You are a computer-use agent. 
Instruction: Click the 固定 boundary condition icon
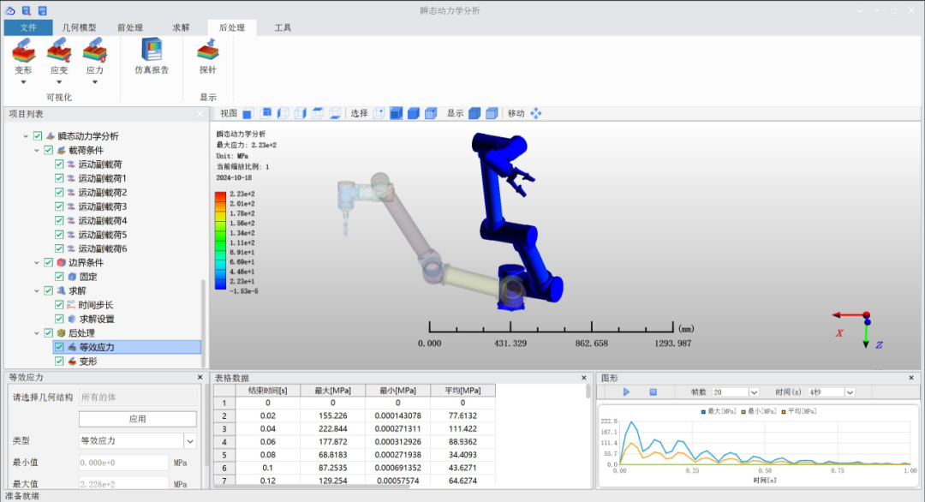(x=72, y=277)
